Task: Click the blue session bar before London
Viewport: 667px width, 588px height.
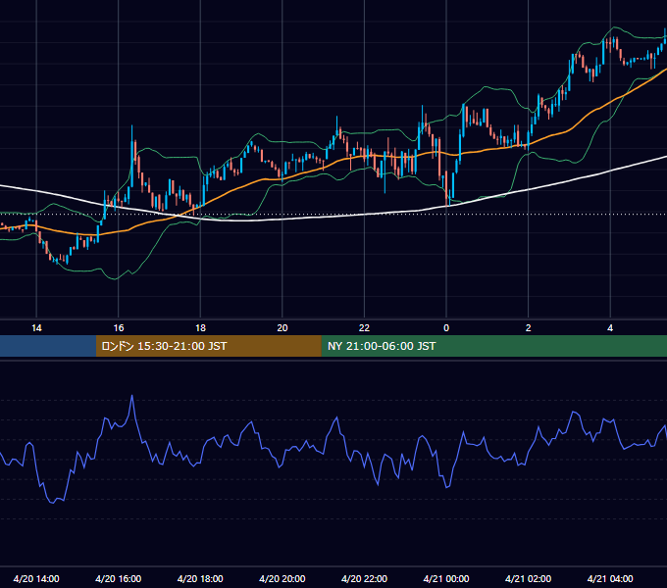Action: (48, 346)
